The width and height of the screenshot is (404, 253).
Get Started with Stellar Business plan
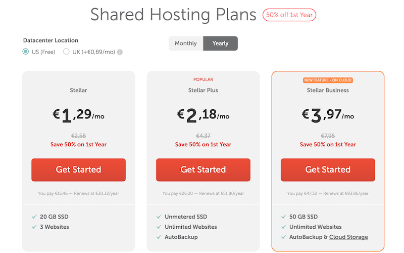click(x=328, y=170)
